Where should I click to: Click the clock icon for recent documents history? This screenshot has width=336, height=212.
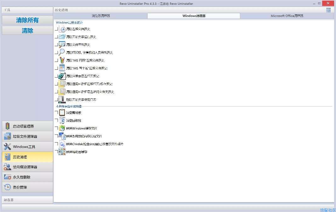[62, 29]
